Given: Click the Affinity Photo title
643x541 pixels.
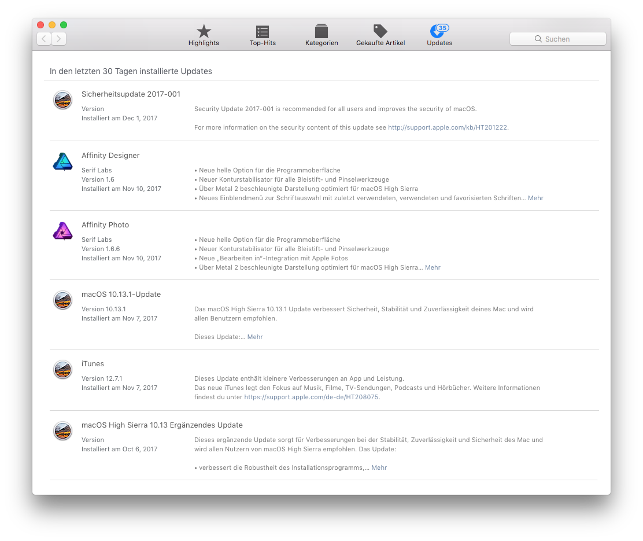Looking at the screenshot, I should (105, 225).
